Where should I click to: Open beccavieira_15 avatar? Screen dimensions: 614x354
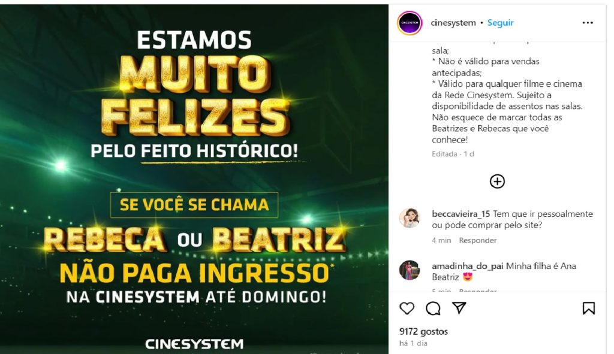click(409, 218)
